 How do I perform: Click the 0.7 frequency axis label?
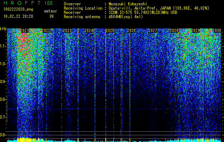coord(3,117)
